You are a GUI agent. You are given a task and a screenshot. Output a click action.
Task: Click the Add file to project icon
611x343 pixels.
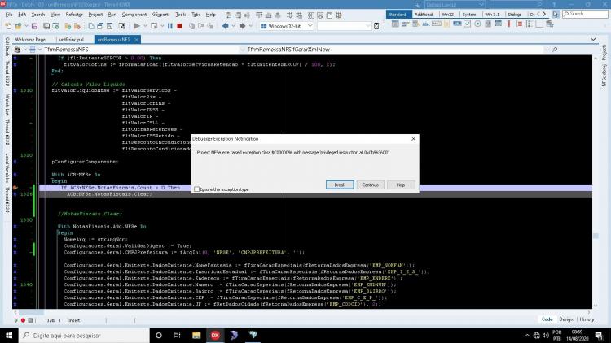tap(68, 26)
